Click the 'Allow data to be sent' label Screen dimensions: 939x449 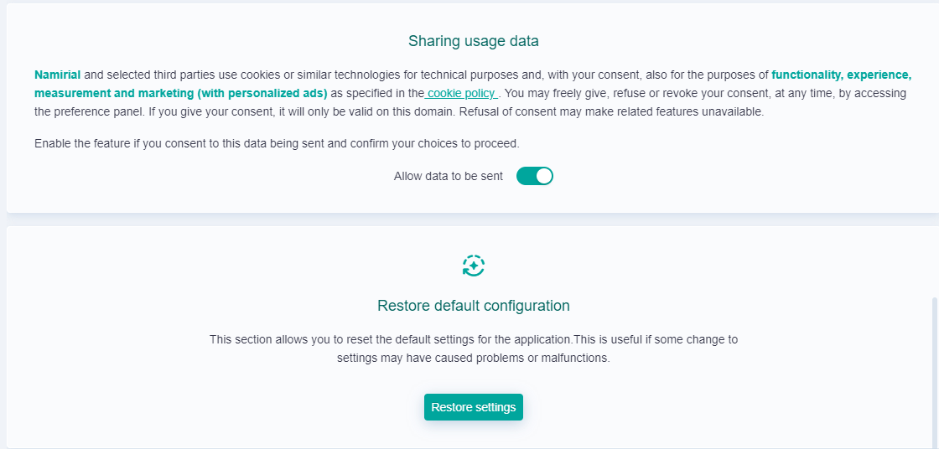449,176
